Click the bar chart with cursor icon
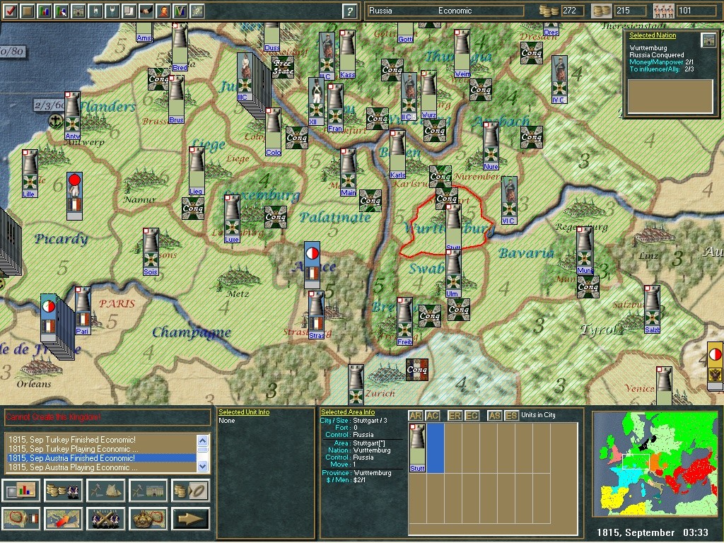The image size is (724, 543). tap(62, 11)
